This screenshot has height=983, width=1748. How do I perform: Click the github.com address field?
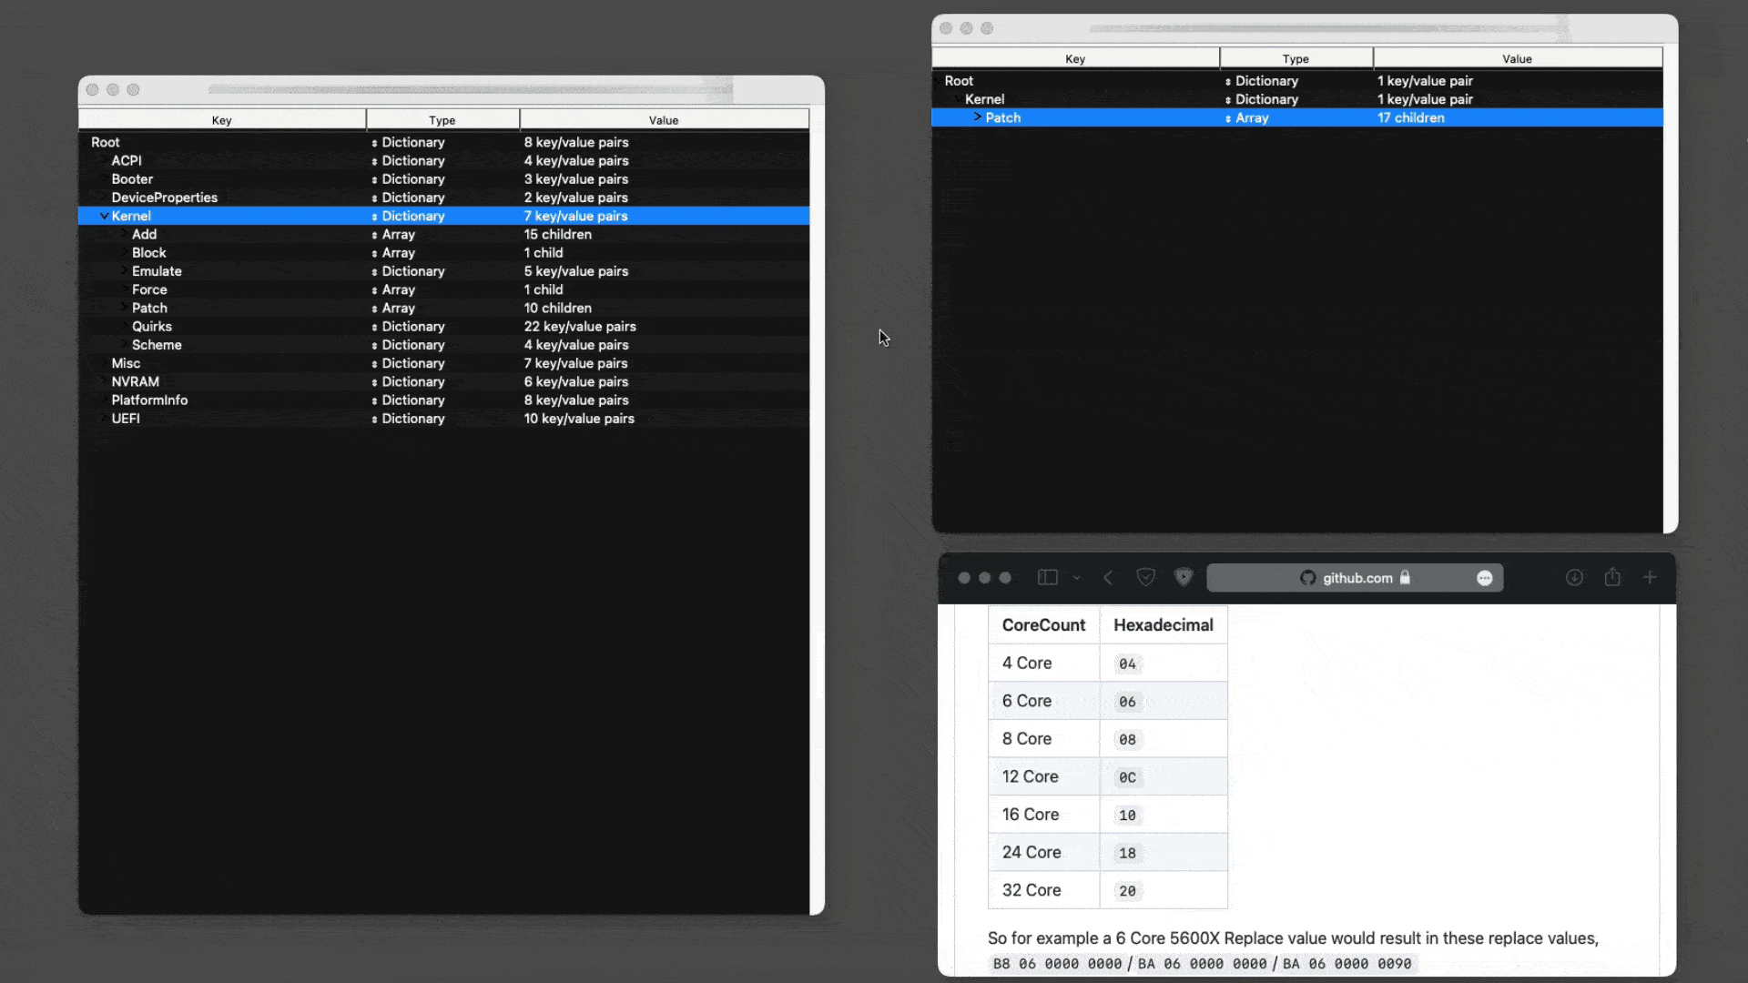(x=1355, y=578)
